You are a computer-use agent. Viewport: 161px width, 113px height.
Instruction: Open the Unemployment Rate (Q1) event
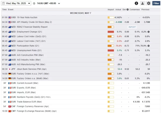tap(29, 50)
